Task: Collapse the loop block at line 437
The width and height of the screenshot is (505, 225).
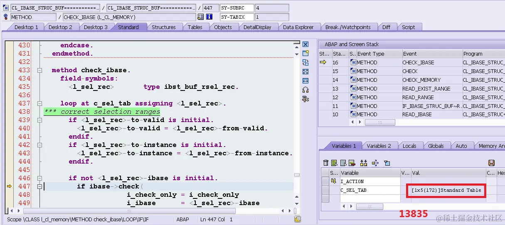Action: click(40, 103)
